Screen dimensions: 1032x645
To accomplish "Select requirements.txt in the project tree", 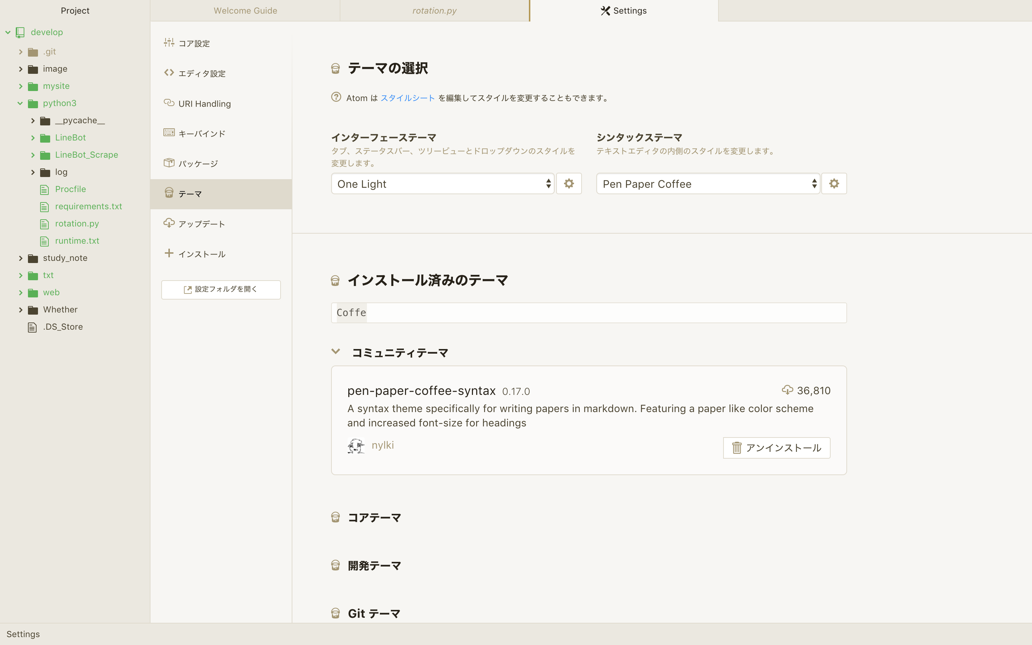I will tap(88, 206).
